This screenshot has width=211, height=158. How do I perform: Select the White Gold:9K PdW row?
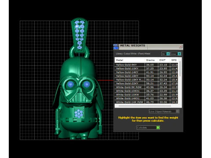[146, 87]
